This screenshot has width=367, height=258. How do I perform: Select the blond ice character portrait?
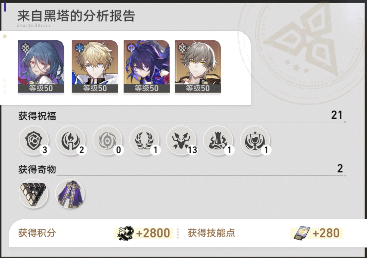(95, 67)
